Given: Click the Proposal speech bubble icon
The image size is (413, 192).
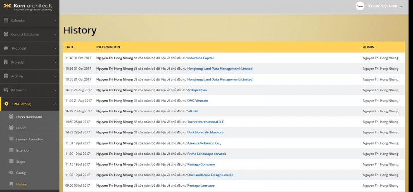Looking at the screenshot, I should 6,48.
